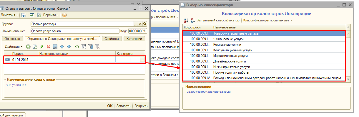Image resolution: width=359 pixels, height=117 pixels.
Task: Open selection with Группа field ellipsis button
Action: point(136,24)
